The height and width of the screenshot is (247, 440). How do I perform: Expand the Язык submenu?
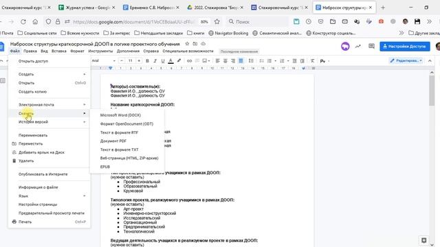[x=49, y=196]
